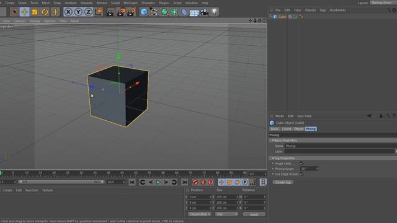Switch to the Object tab
Screen dimensions: 397x223
(298, 129)
